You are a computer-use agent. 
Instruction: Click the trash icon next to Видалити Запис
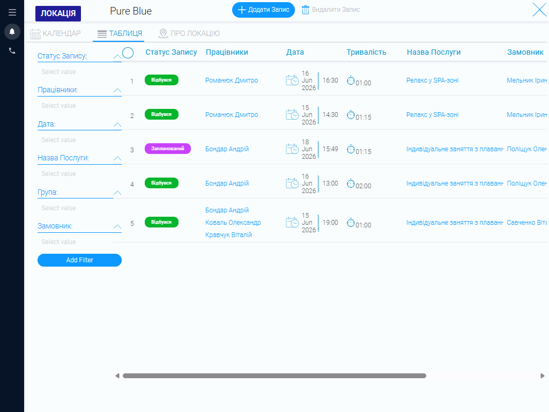(305, 10)
